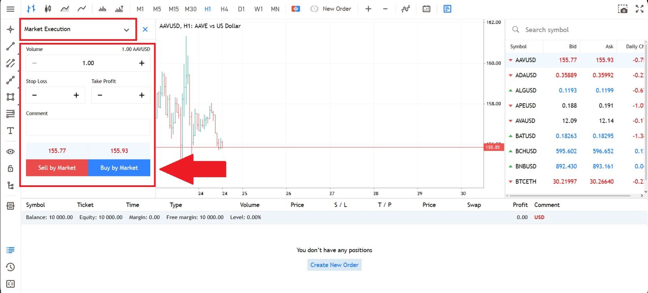Select the M15 timeframe
Image resolution: width=648 pixels, height=293 pixels.
(174, 8)
